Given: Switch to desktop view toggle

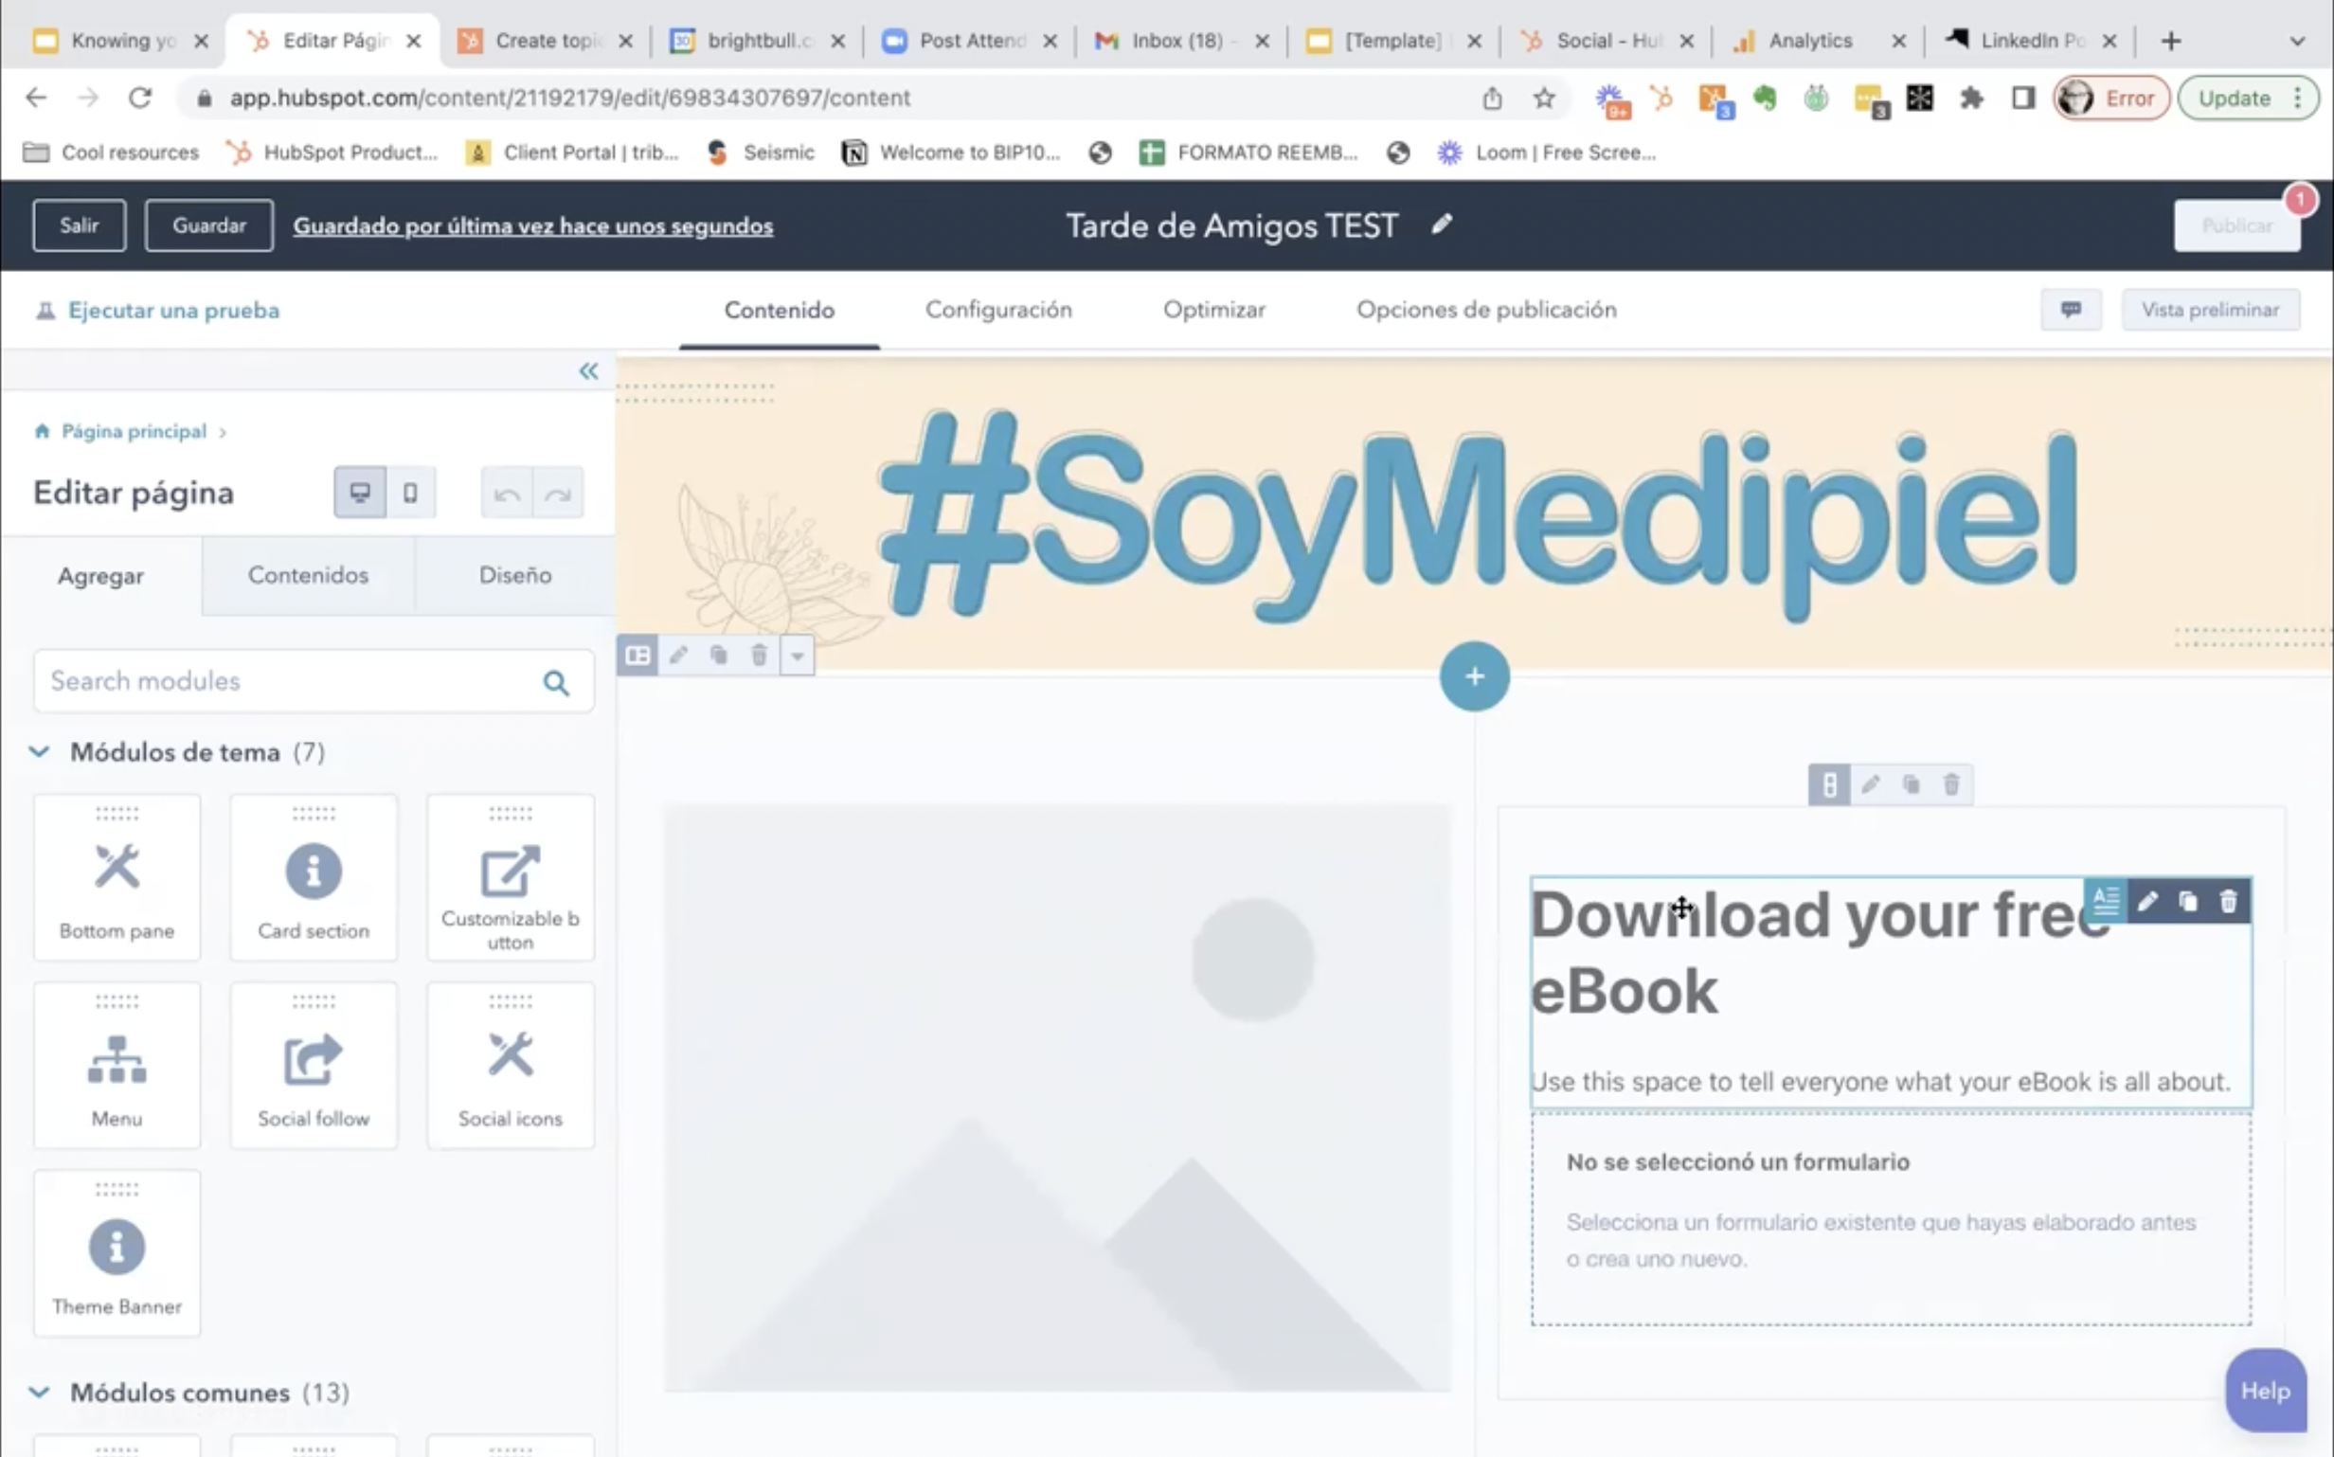Looking at the screenshot, I should coord(360,494).
